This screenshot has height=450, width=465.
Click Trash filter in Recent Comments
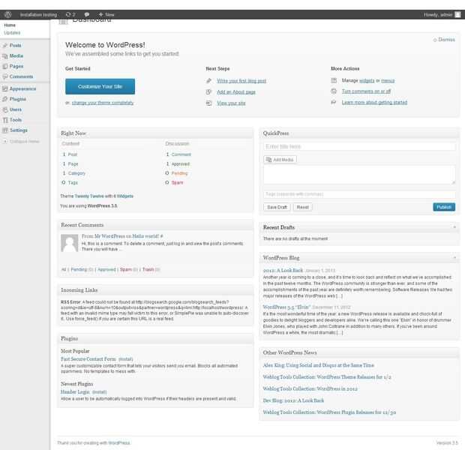pos(148,269)
